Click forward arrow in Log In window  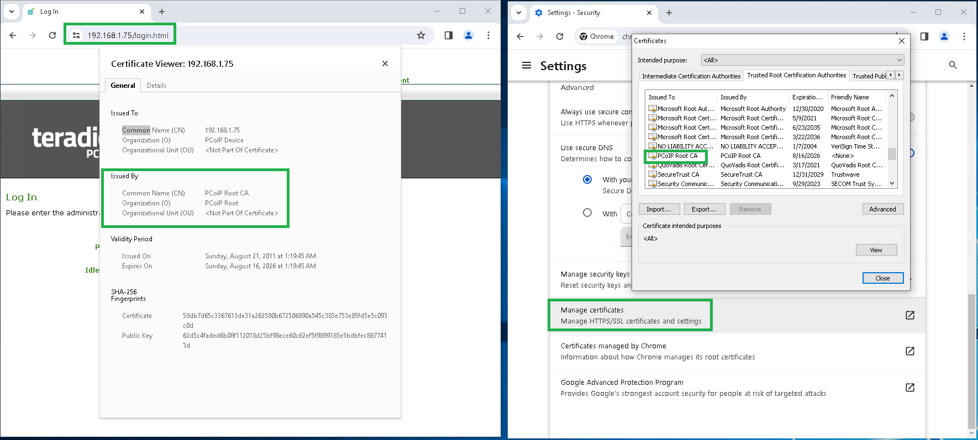(33, 35)
